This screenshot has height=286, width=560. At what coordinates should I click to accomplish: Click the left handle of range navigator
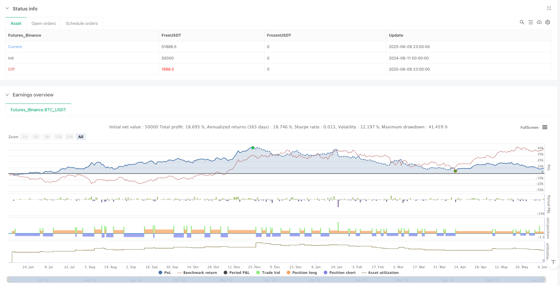tap(8, 280)
